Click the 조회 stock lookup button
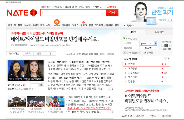 point(41,85)
